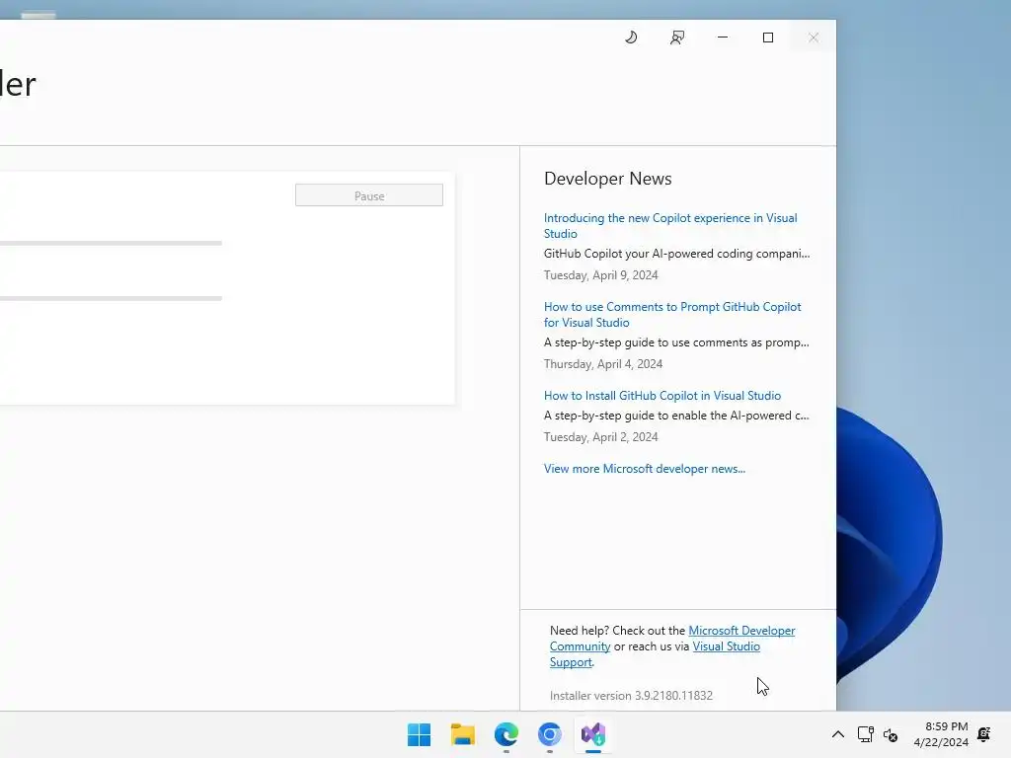This screenshot has height=758, width=1011.
Task: Click the upper installation progress bar
Action: 111,243
